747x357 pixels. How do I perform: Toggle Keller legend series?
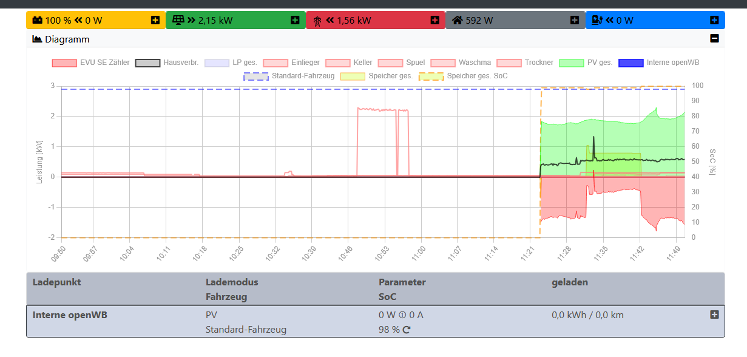point(349,63)
